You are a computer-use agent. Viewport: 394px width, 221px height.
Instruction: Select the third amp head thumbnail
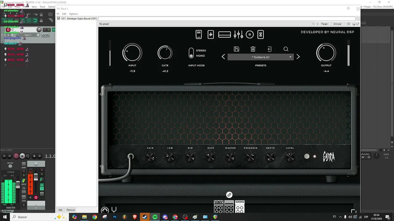point(240,207)
